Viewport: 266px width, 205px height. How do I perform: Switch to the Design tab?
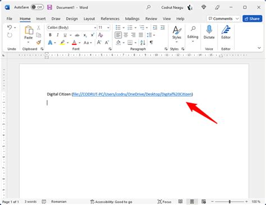pyautogui.click(x=72, y=19)
